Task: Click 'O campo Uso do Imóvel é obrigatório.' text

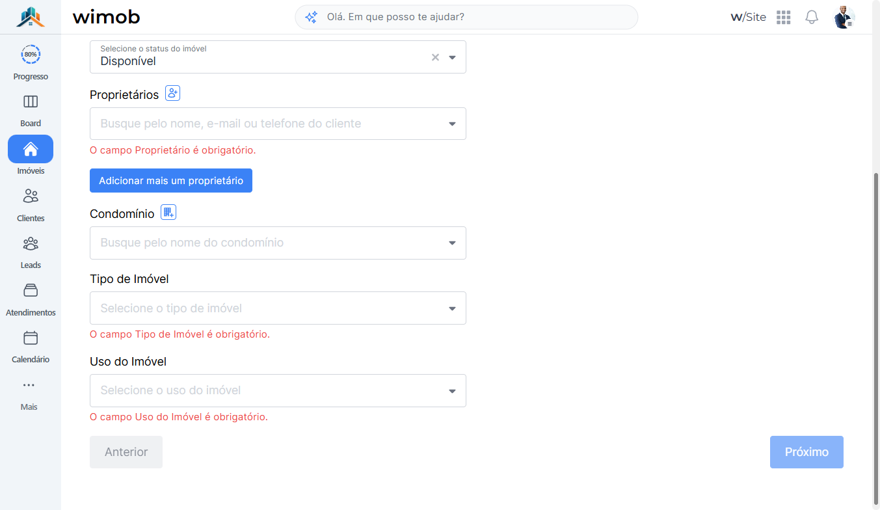Action: tap(179, 417)
